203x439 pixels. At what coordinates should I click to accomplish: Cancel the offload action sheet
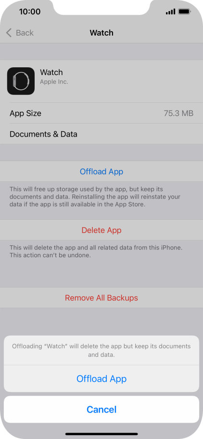(101, 409)
